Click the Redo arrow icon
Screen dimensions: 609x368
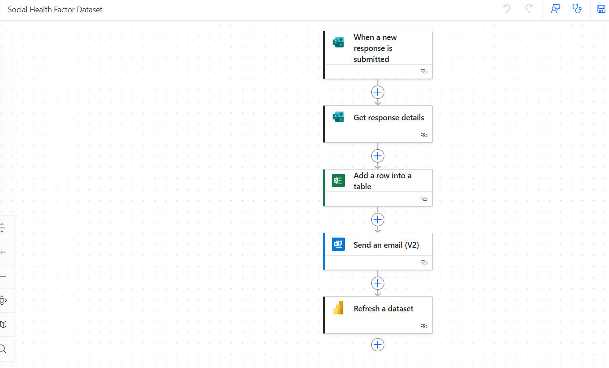click(x=529, y=9)
